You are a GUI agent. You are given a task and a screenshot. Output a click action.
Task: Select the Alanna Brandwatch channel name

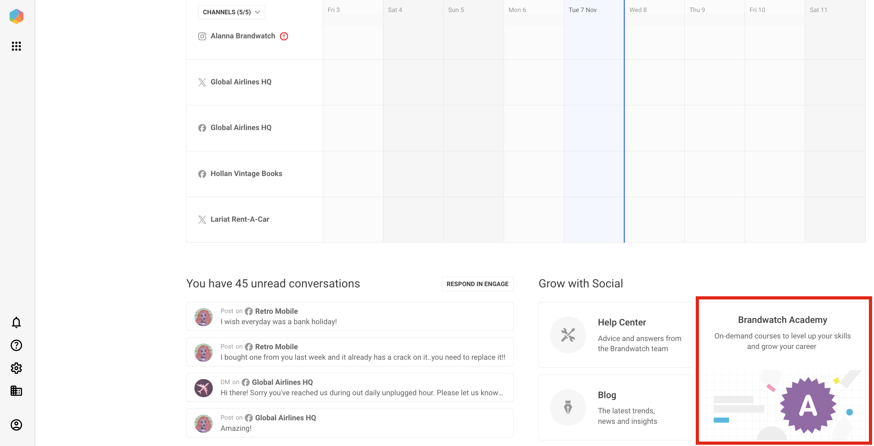pos(243,36)
